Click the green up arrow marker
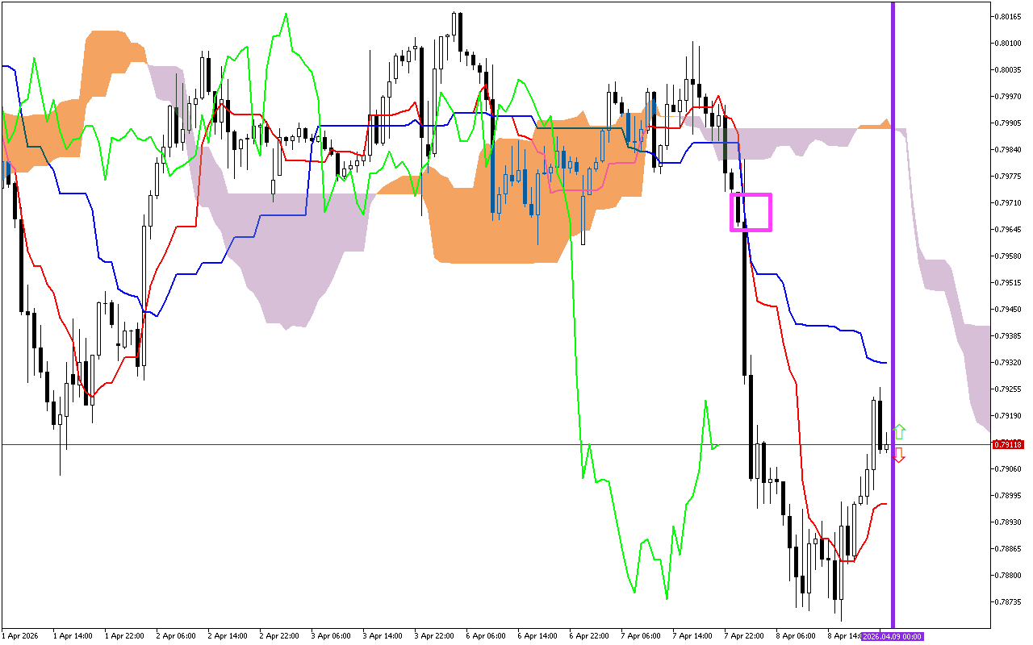1033x645 pixels. 899,431
